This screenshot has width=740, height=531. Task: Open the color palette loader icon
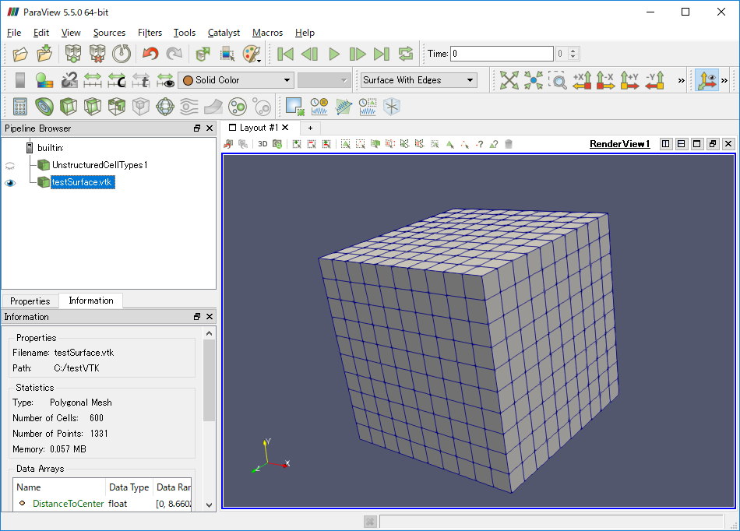click(x=252, y=54)
